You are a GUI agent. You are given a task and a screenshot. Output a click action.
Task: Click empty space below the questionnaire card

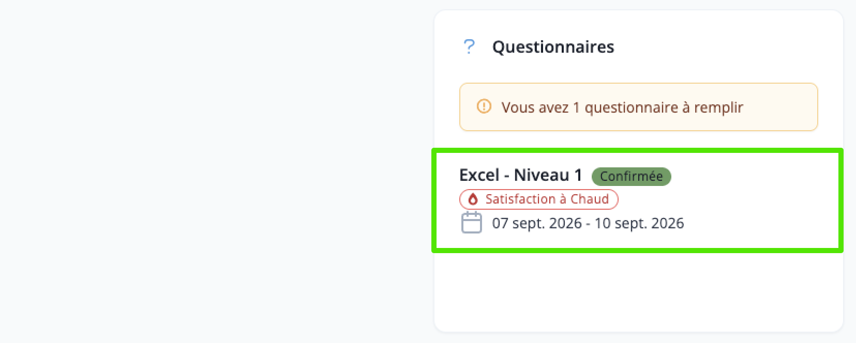point(638,292)
